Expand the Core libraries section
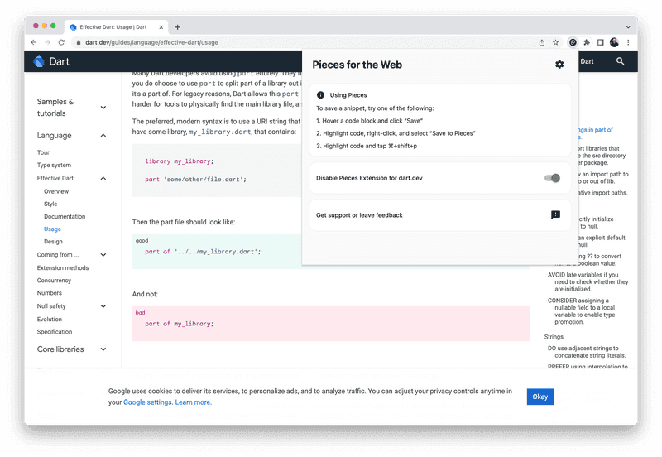662x457 pixels. (x=103, y=349)
